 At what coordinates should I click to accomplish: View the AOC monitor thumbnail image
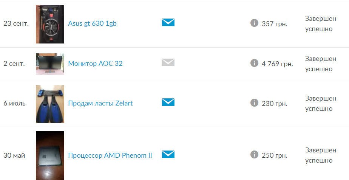point(50,64)
